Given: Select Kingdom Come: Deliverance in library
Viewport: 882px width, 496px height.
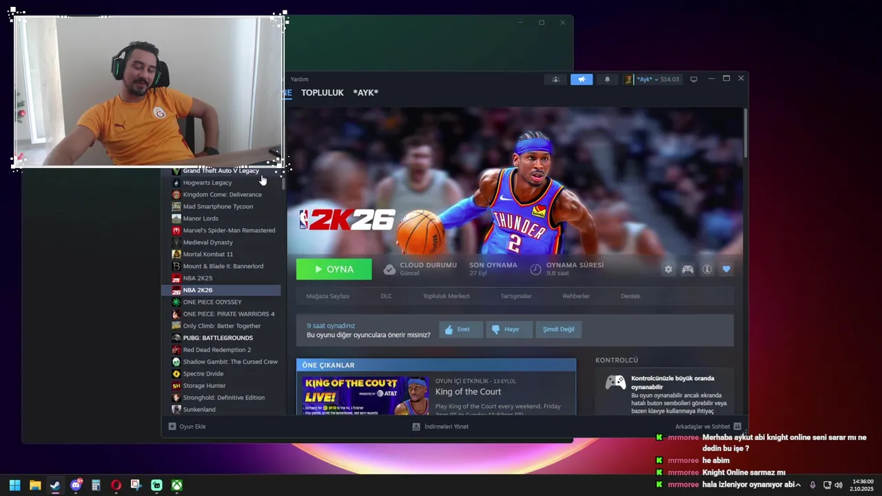Looking at the screenshot, I should click(x=221, y=194).
